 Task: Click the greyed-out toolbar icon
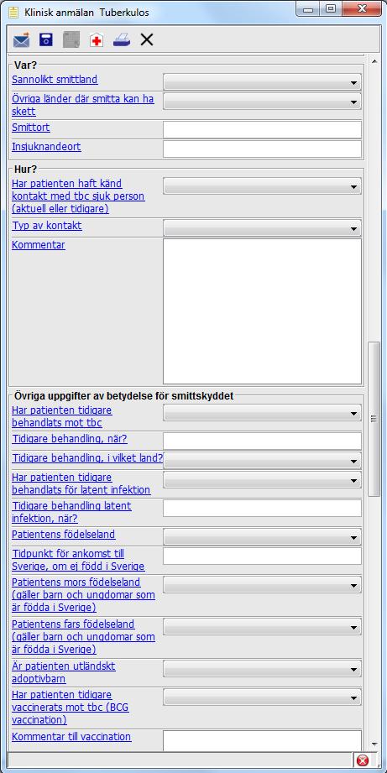tap(71, 40)
